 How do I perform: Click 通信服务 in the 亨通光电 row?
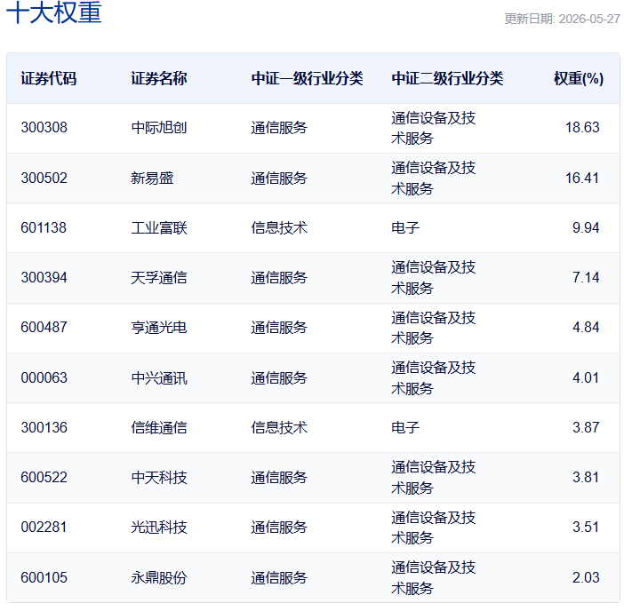[x=279, y=327]
